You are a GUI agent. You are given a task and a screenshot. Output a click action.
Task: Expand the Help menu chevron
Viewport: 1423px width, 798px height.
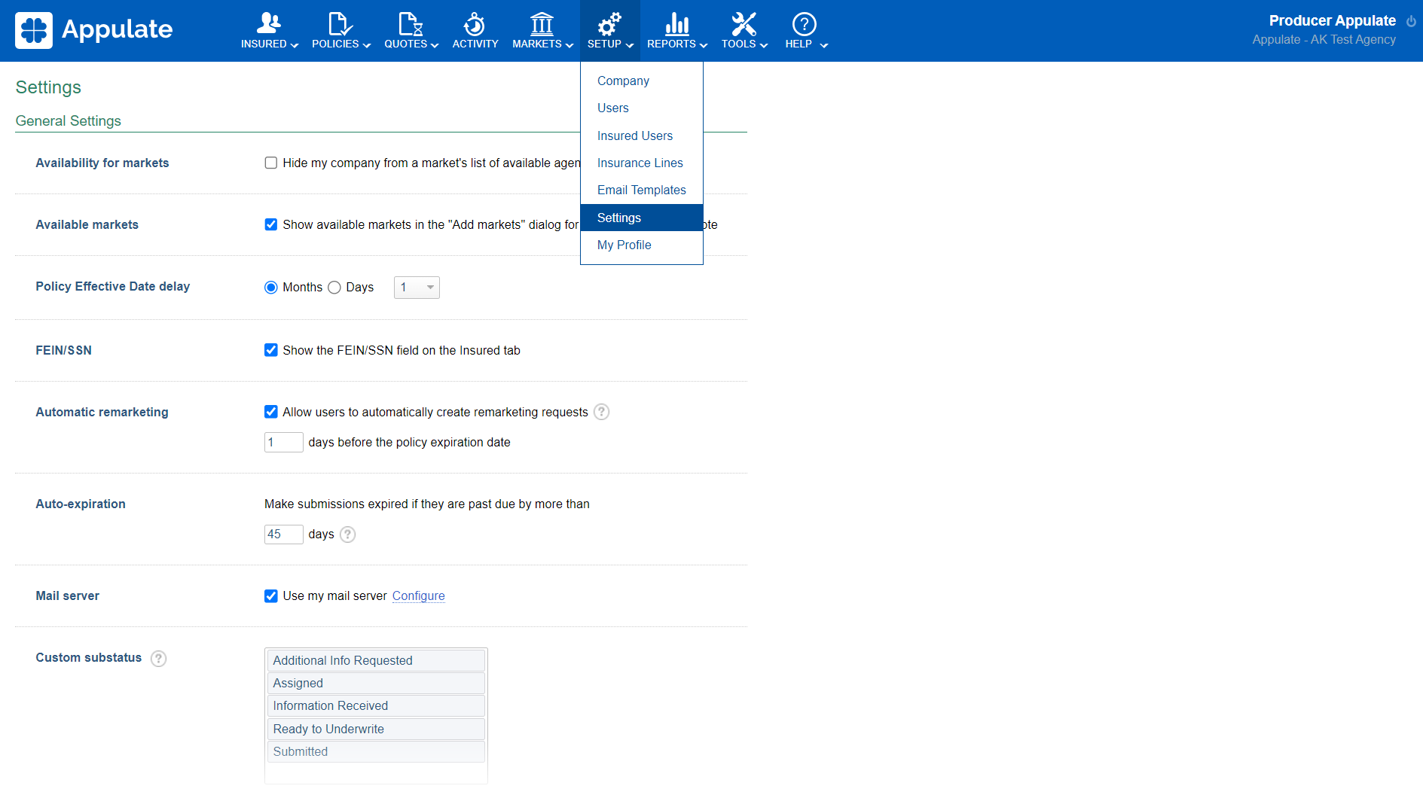coord(825,45)
